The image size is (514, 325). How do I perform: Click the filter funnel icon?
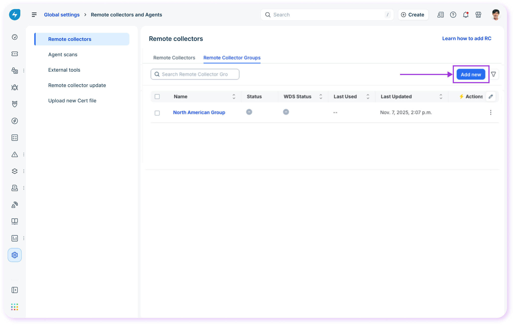[493, 74]
